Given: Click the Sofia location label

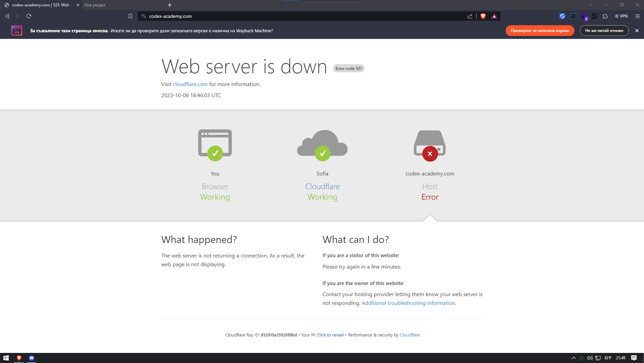Looking at the screenshot, I should click(x=323, y=174).
